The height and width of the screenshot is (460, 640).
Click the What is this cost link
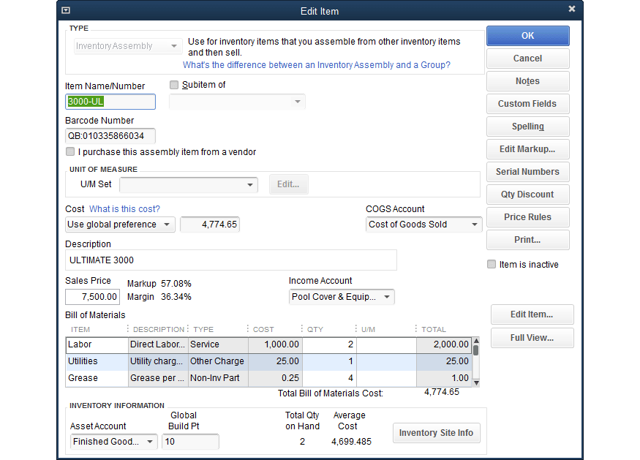click(x=124, y=209)
